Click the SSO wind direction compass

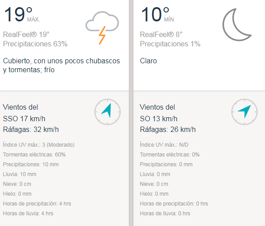coord(108,112)
